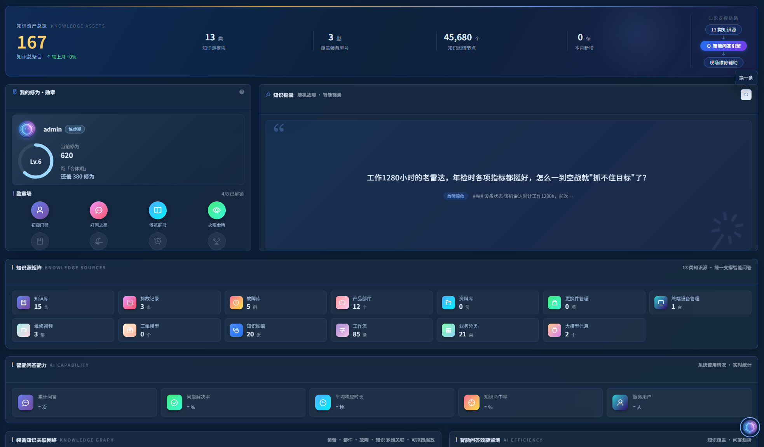Click the 我的修为·勋章 panel title

pos(37,92)
